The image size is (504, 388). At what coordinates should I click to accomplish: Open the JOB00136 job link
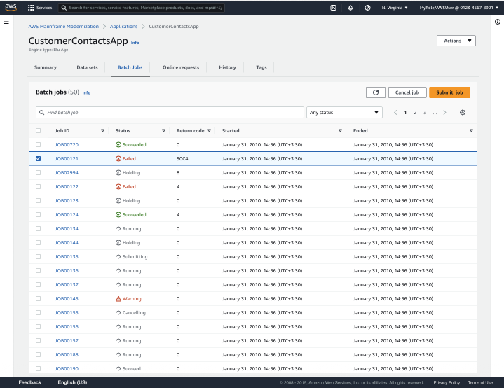click(67, 271)
